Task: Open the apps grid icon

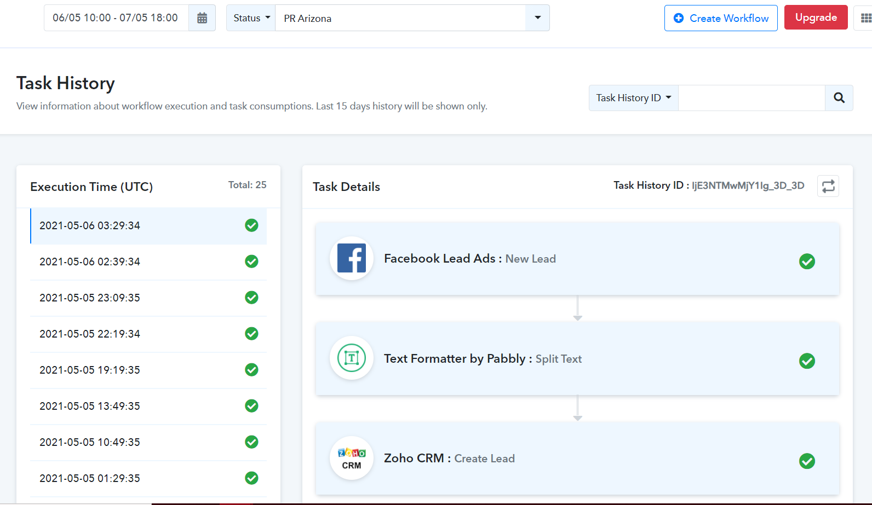Action: click(865, 18)
